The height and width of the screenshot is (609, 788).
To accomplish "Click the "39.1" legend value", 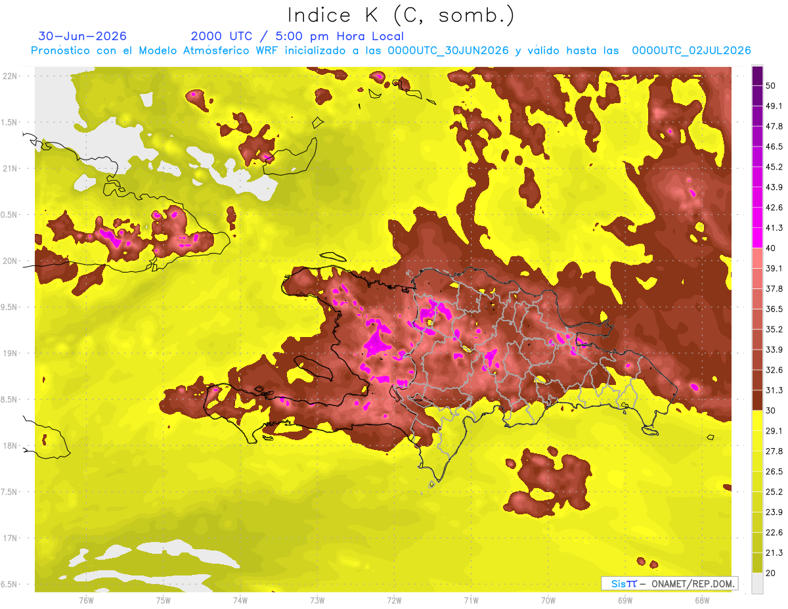I will coord(775,268).
